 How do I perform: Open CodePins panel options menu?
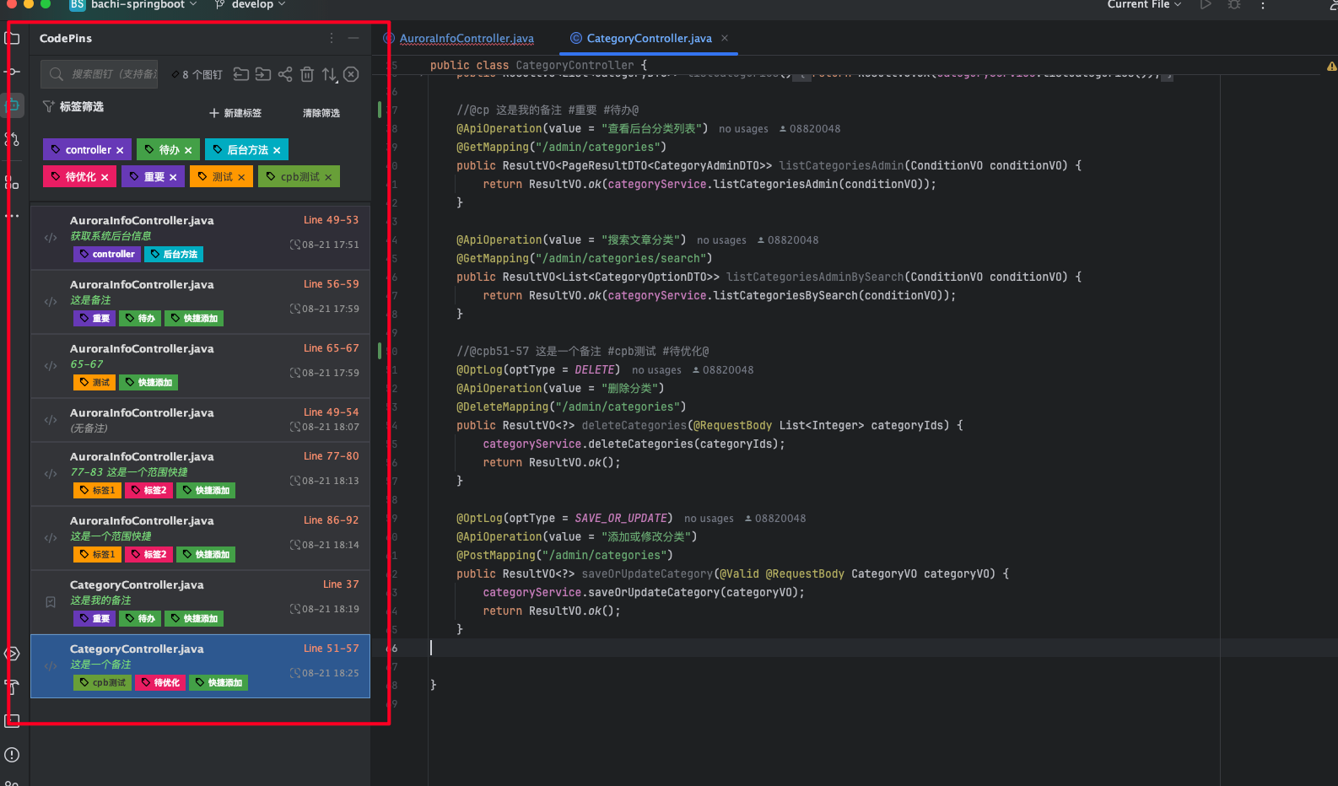point(332,38)
